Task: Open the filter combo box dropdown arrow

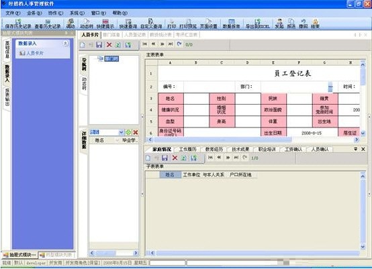Action: (x=121, y=132)
